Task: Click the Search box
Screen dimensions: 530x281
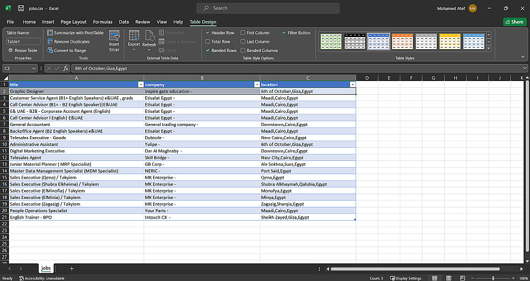Action: click(x=268, y=8)
